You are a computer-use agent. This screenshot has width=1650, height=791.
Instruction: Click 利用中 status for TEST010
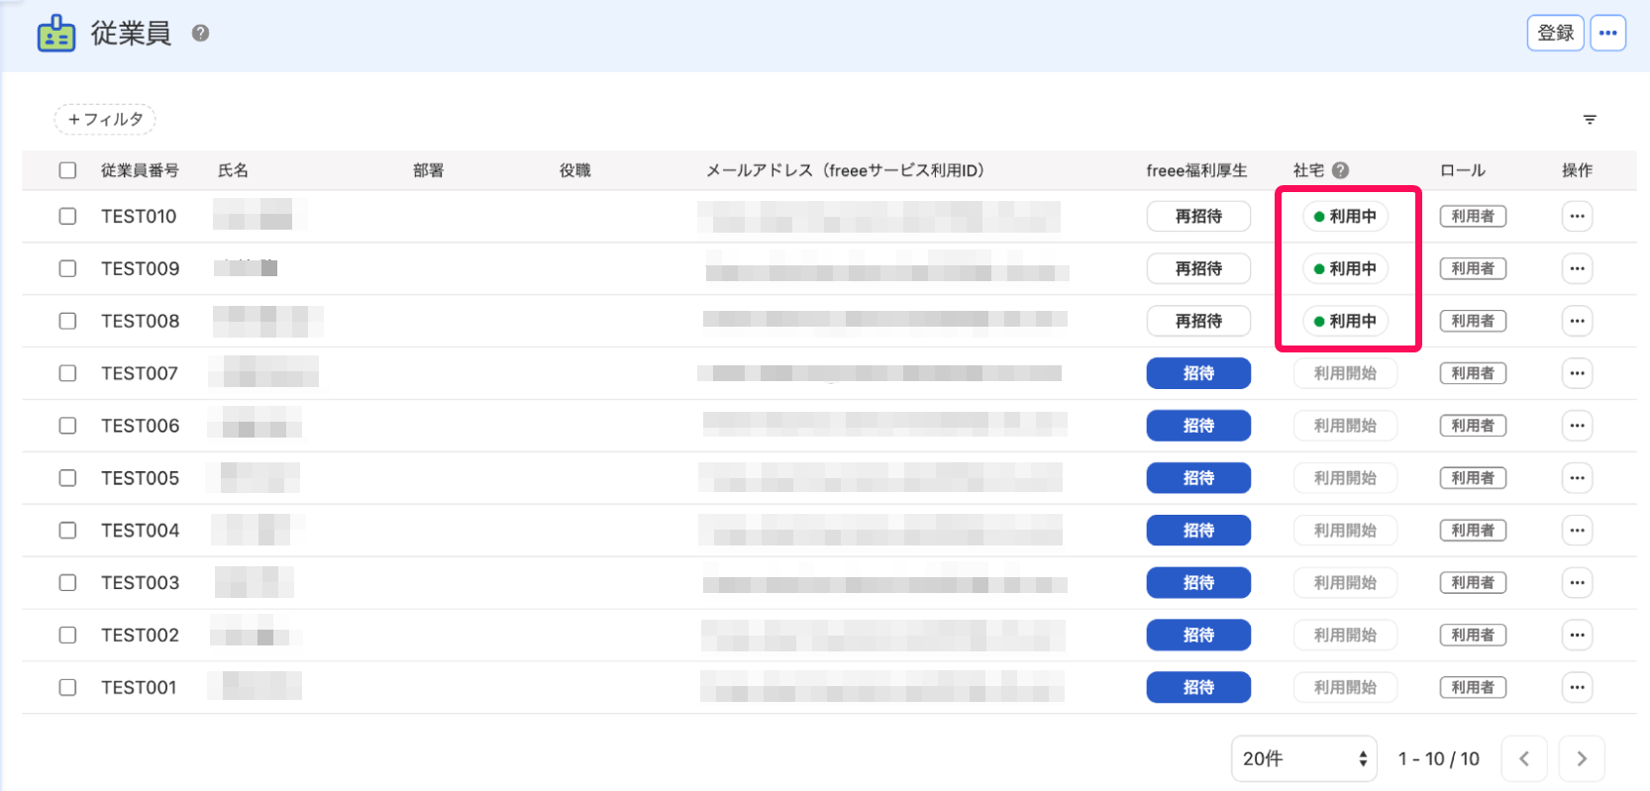tap(1345, 216)
